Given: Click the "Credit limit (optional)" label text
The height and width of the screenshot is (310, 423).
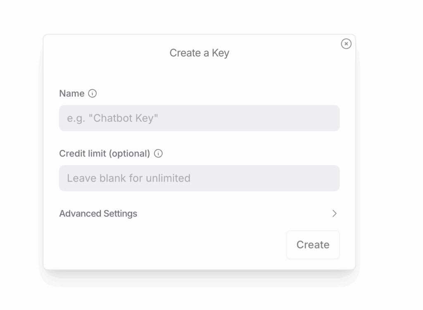Looking at the screenshot, I should click(x=105, y=154).
